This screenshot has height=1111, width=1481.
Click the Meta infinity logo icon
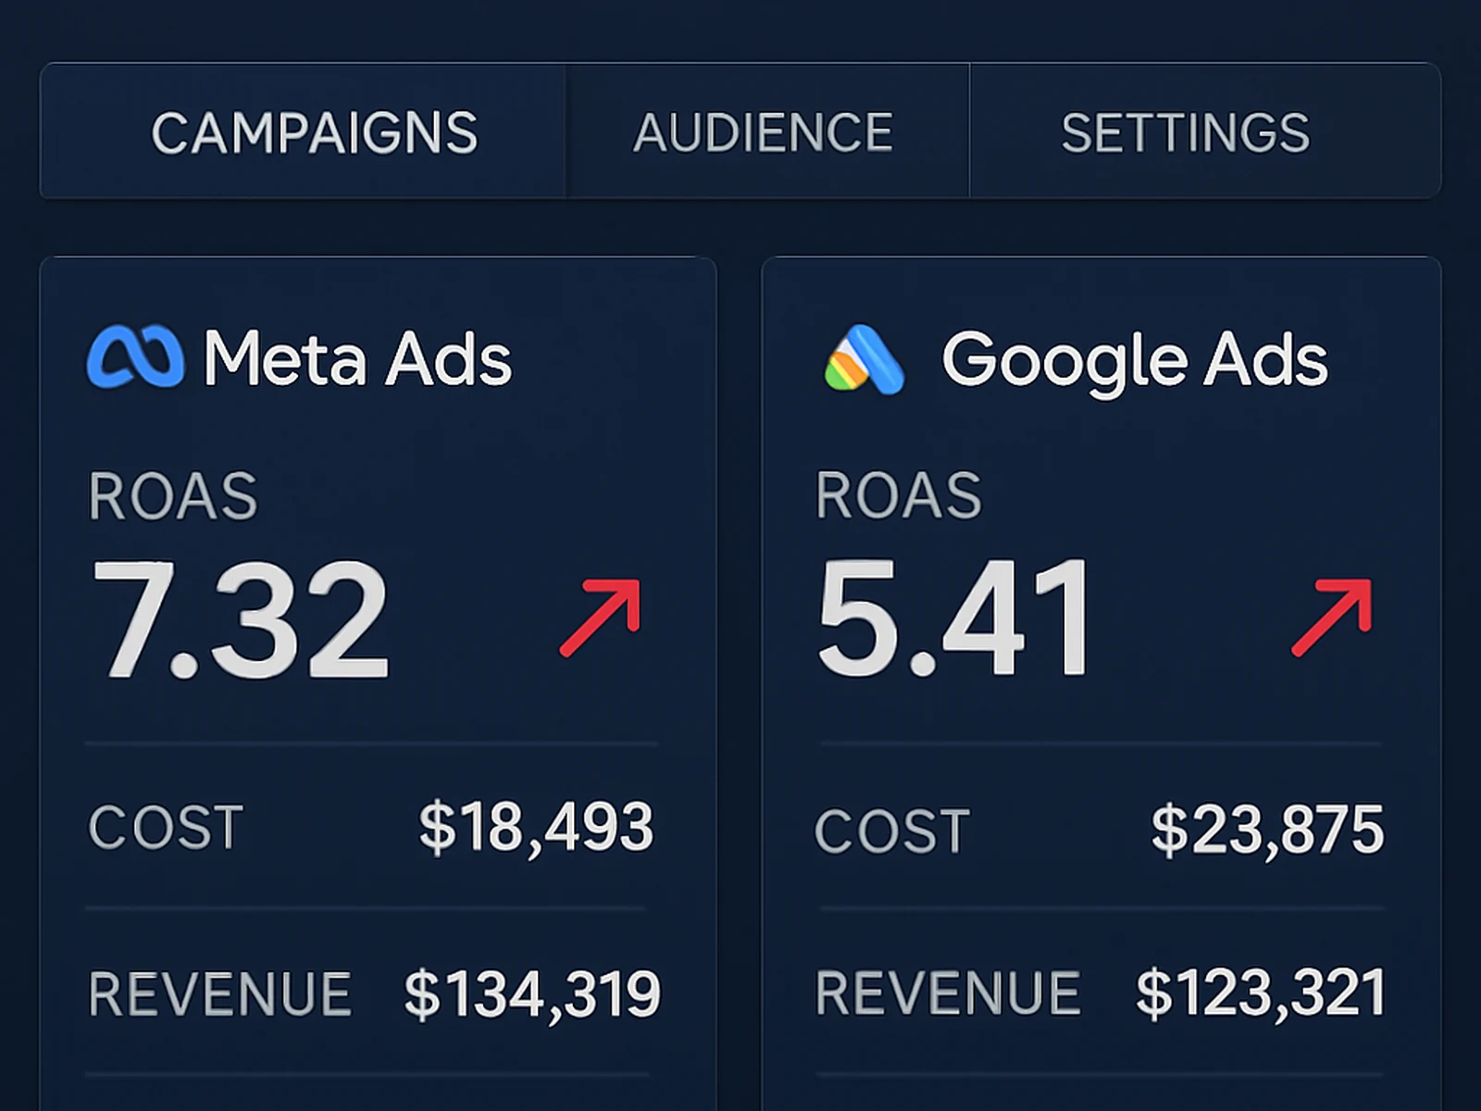click(x=135, y=357)
